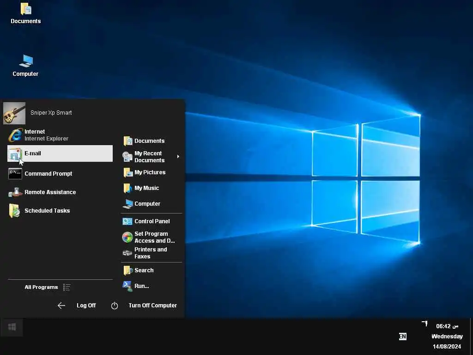473x355 pixels.
Task: Click the E-mail icon in Start menu
Action: pos(15,153)
